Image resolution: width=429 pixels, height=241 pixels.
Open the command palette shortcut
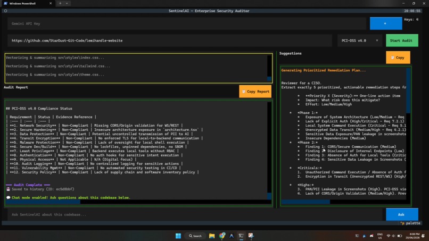410,223
